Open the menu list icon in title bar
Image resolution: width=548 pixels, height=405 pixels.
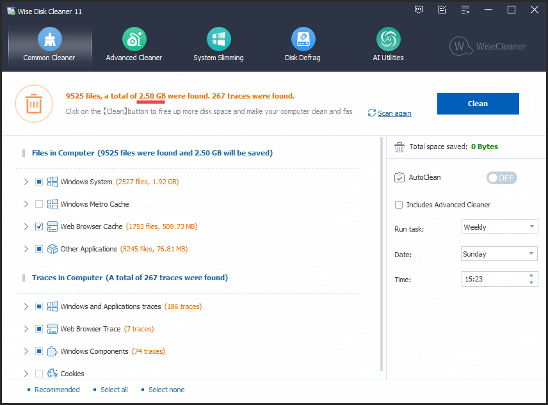coord(465,10)
